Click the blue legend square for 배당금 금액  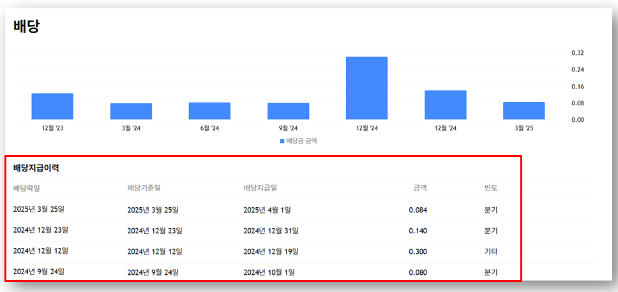282,141
